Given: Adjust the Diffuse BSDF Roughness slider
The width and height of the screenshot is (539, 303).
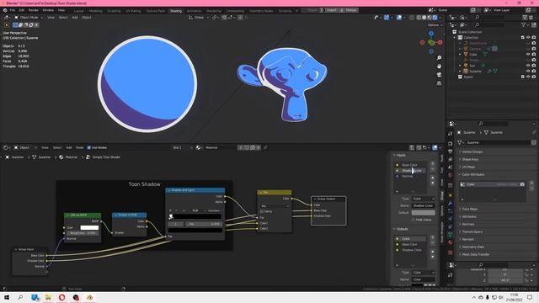Looking at the screenshot, I should click(83, 233).
